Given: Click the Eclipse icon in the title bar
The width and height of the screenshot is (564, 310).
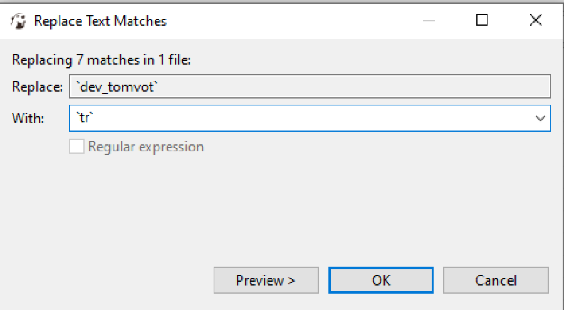Looking at the screenshot, I should (18, 21).
